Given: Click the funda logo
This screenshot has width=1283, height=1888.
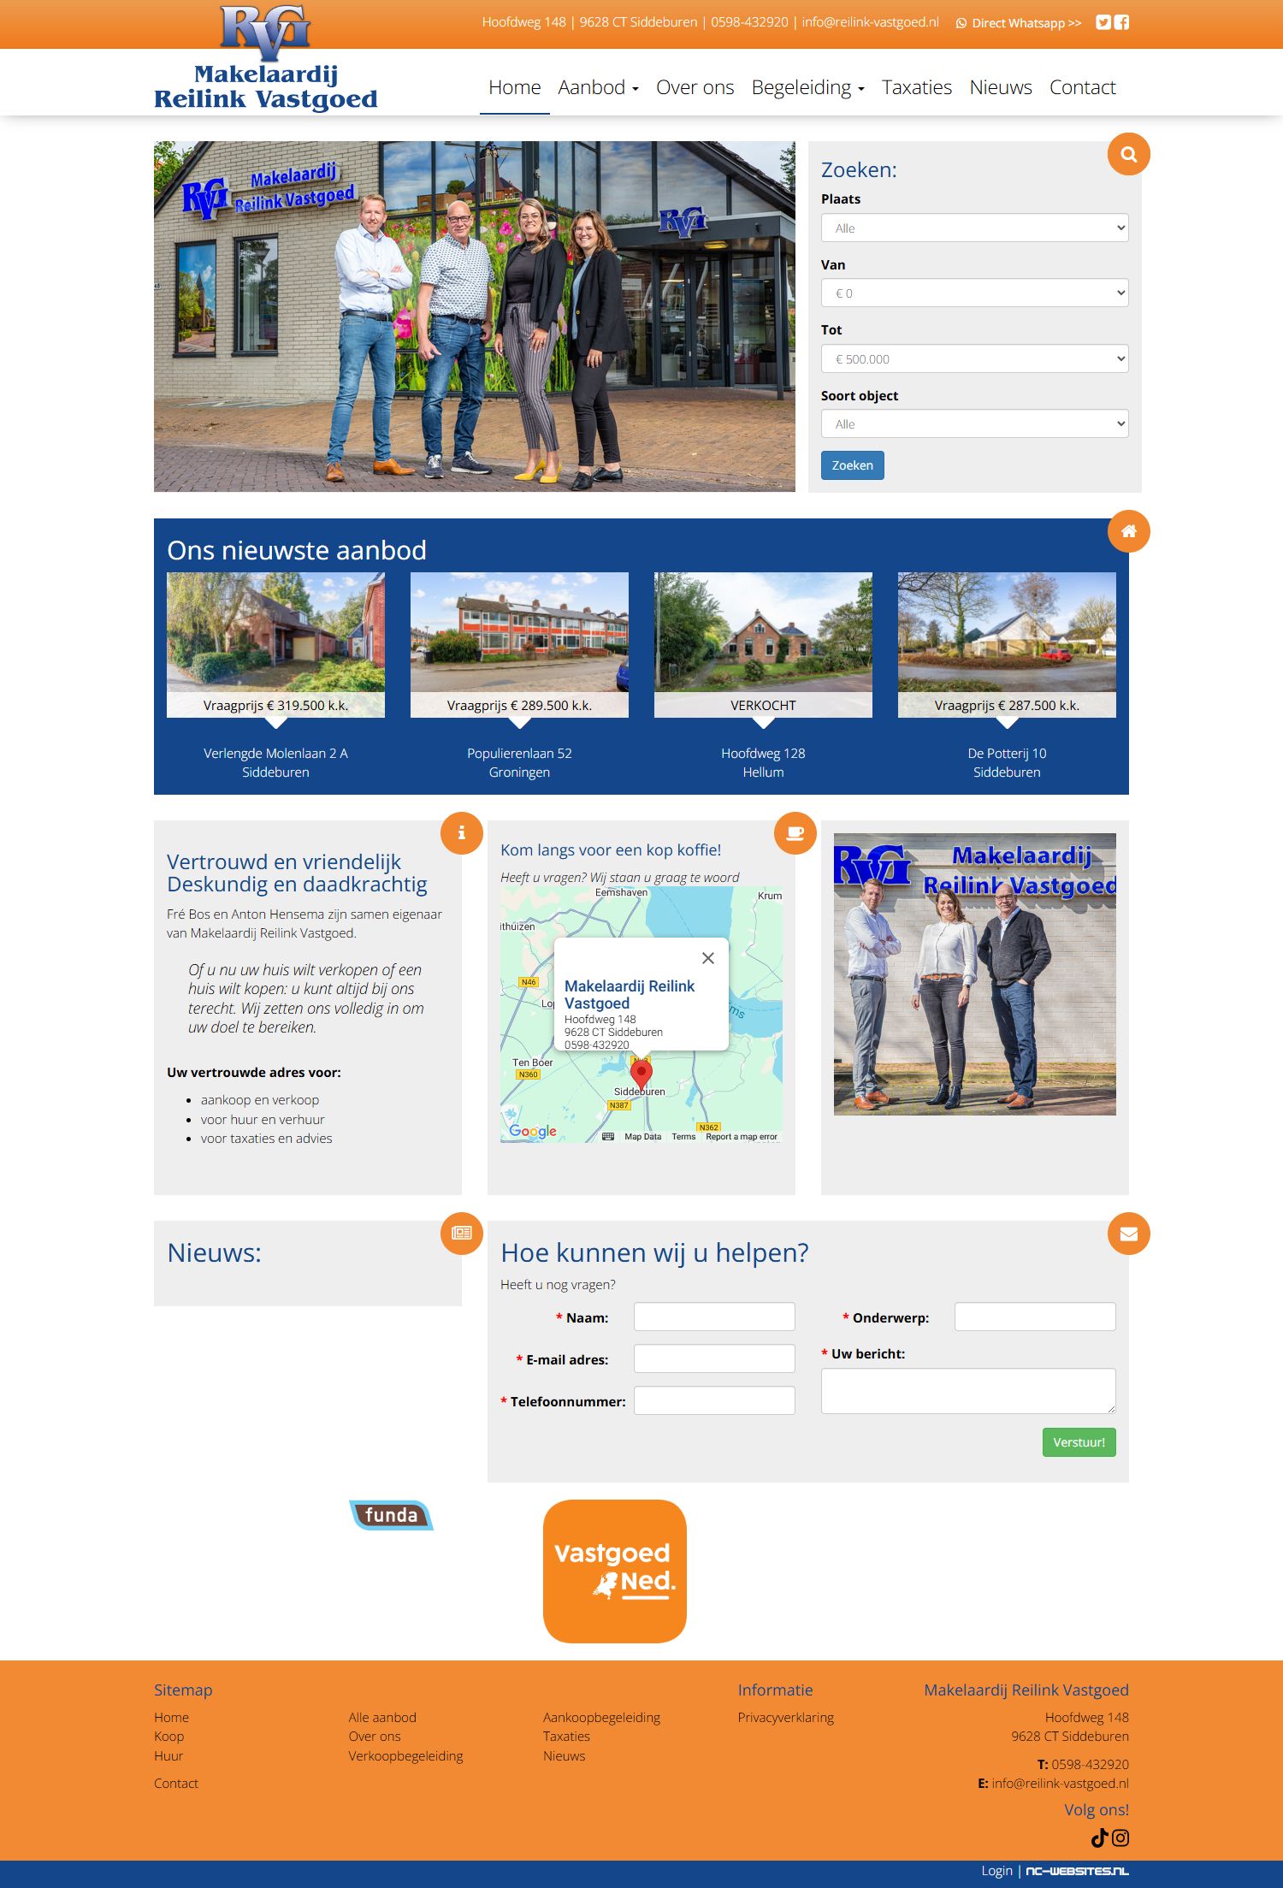Looking at the screenshot, I should [x=392, y=1515].
